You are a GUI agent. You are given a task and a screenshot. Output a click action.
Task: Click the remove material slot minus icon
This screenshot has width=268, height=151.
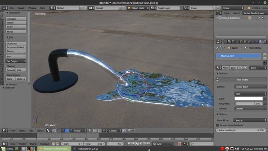[x=265, y=59]
